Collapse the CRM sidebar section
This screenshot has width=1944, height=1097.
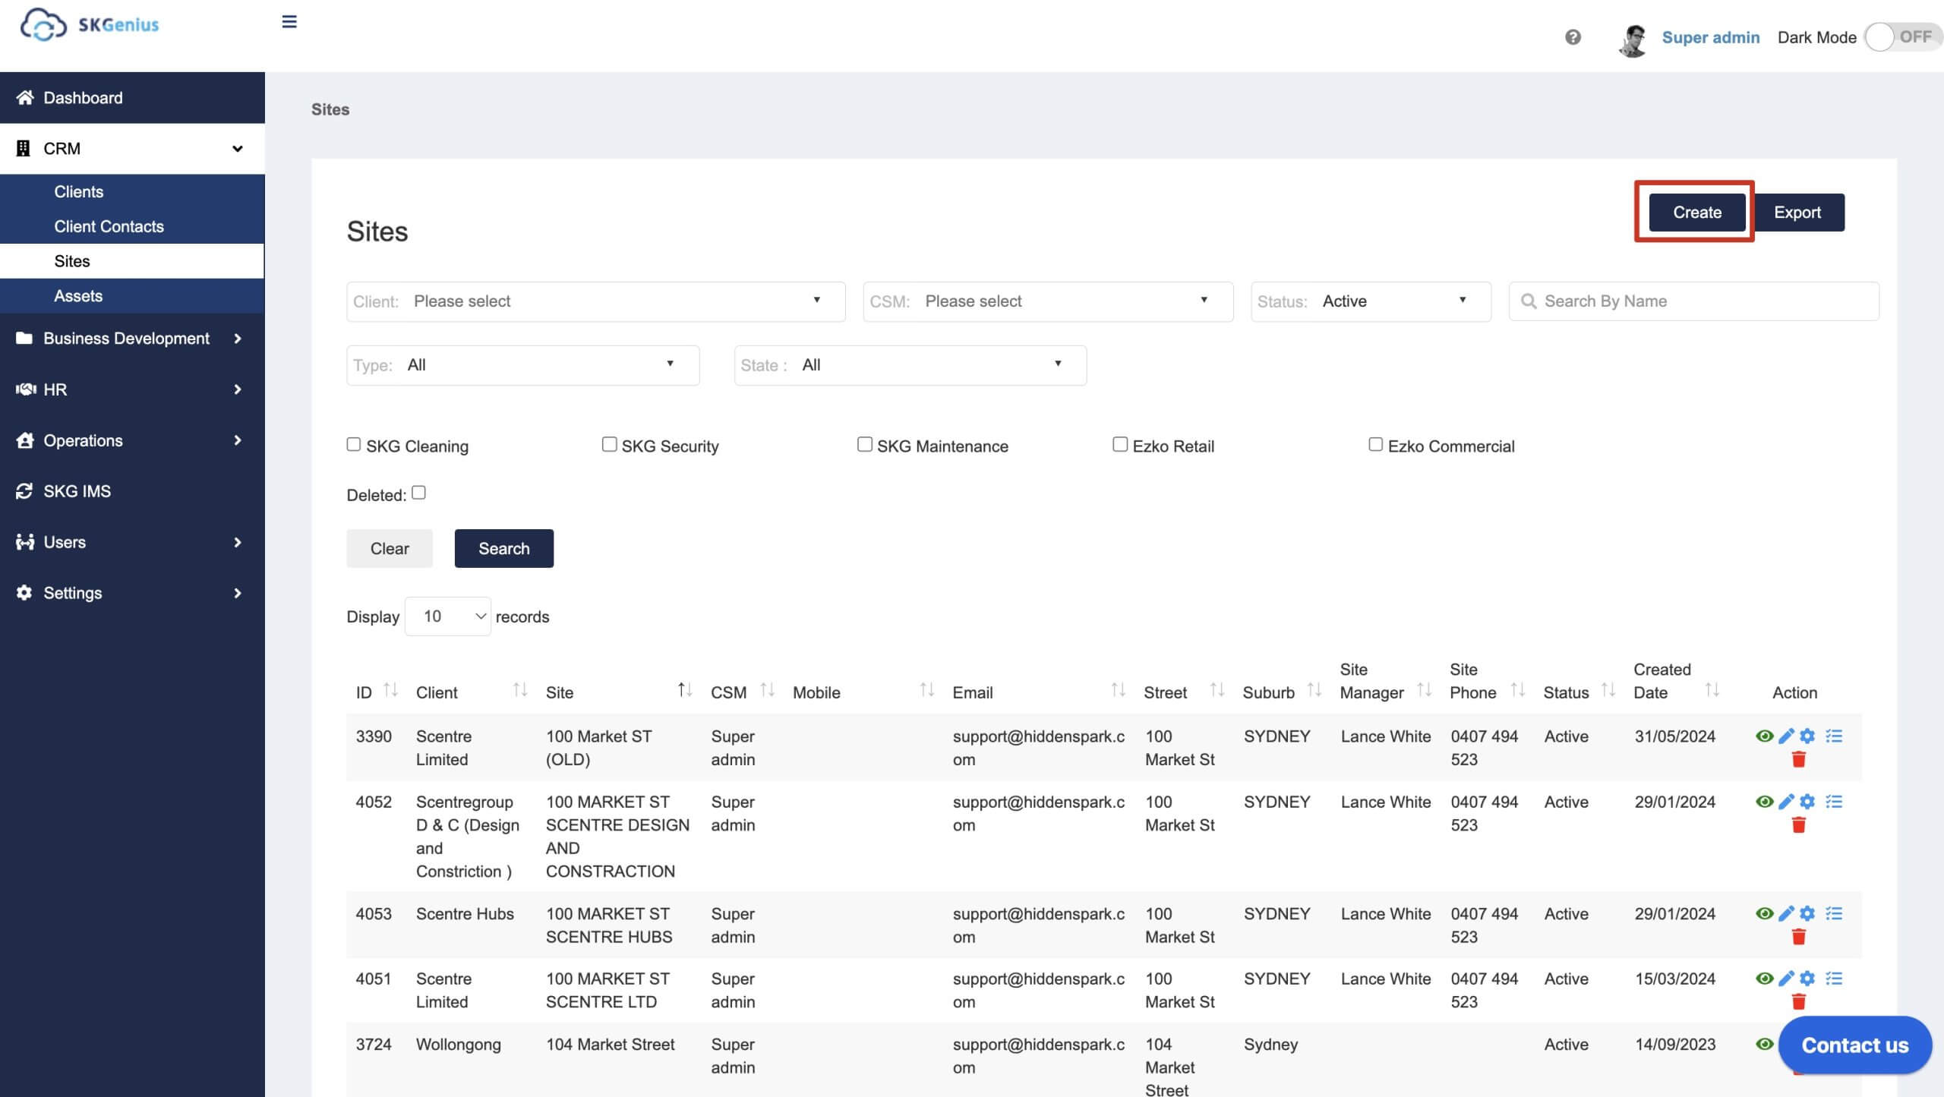click(132, 149)
